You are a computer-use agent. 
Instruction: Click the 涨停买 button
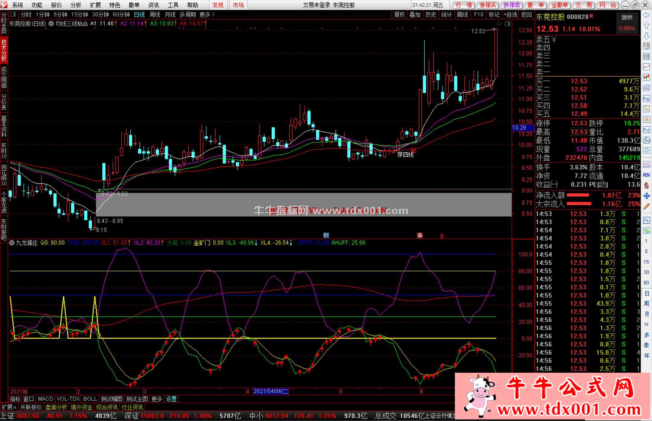point(488,5)
